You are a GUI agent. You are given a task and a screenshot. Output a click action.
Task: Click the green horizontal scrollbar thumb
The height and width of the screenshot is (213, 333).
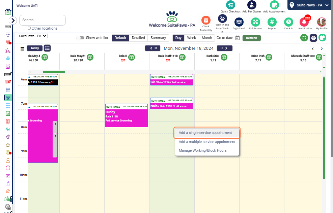(x=54, y=72)
